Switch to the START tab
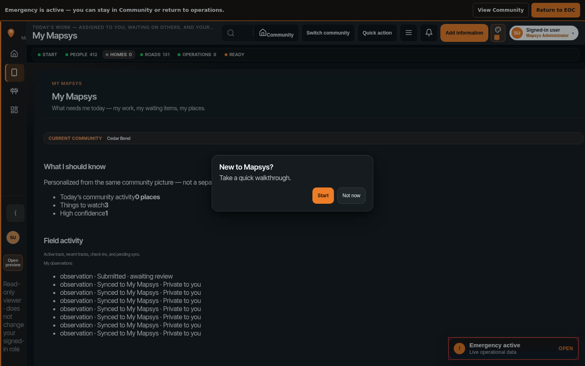 (48, 54)
